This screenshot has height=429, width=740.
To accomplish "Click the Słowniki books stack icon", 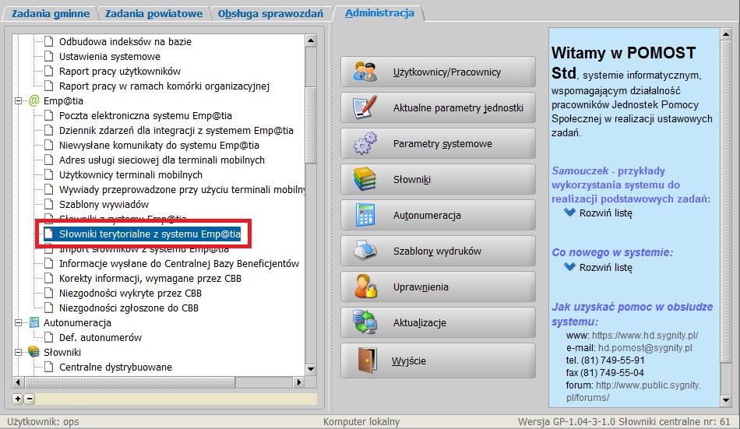I will 365,179.
